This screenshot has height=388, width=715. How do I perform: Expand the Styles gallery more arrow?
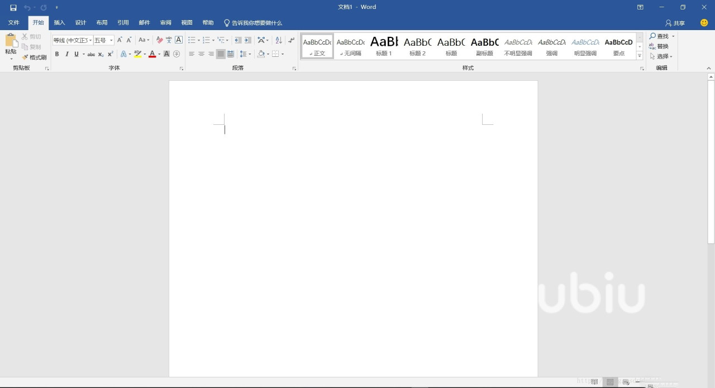(x=640, y=56)
